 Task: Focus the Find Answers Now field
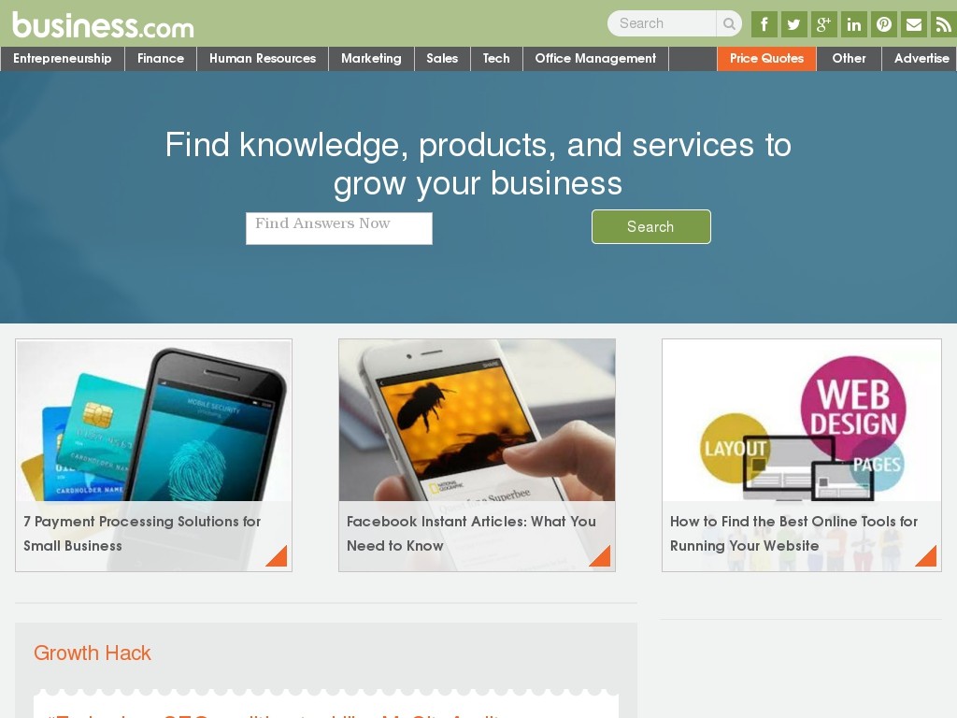tap(338, 228)
